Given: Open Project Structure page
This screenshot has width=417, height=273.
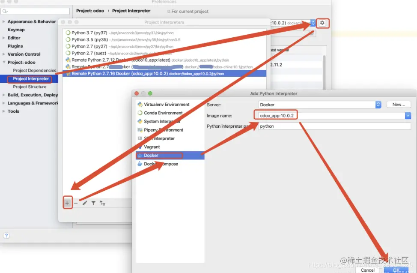Looking at the screenshot, I should click(x=30, y=87).
